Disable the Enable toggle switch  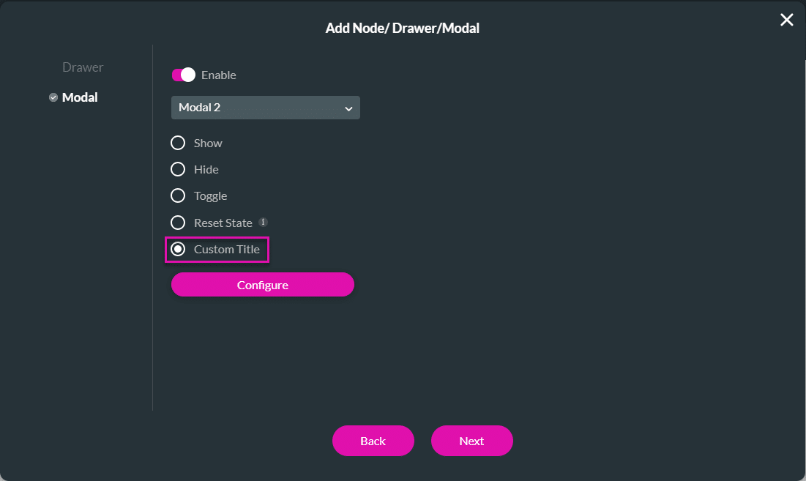click(183, 75)
